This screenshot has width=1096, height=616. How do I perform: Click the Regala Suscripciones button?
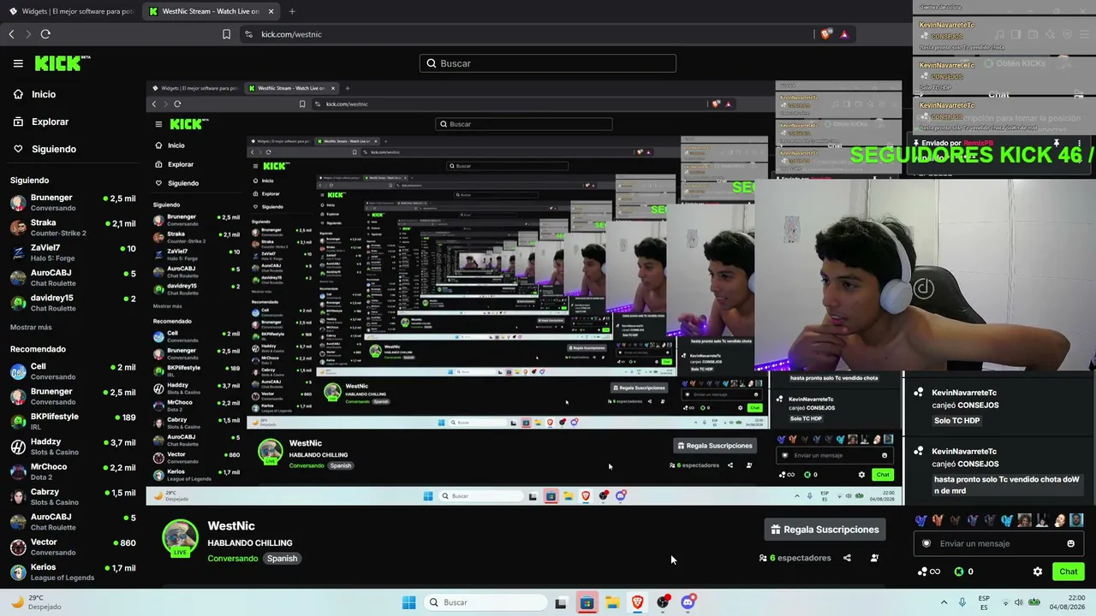point(824,530)
